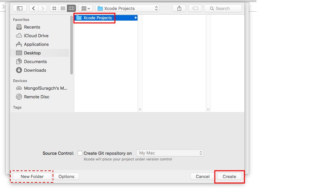Click the Tags section header
Viewport: 333px width, 189px height.
[x=17, y=107]
